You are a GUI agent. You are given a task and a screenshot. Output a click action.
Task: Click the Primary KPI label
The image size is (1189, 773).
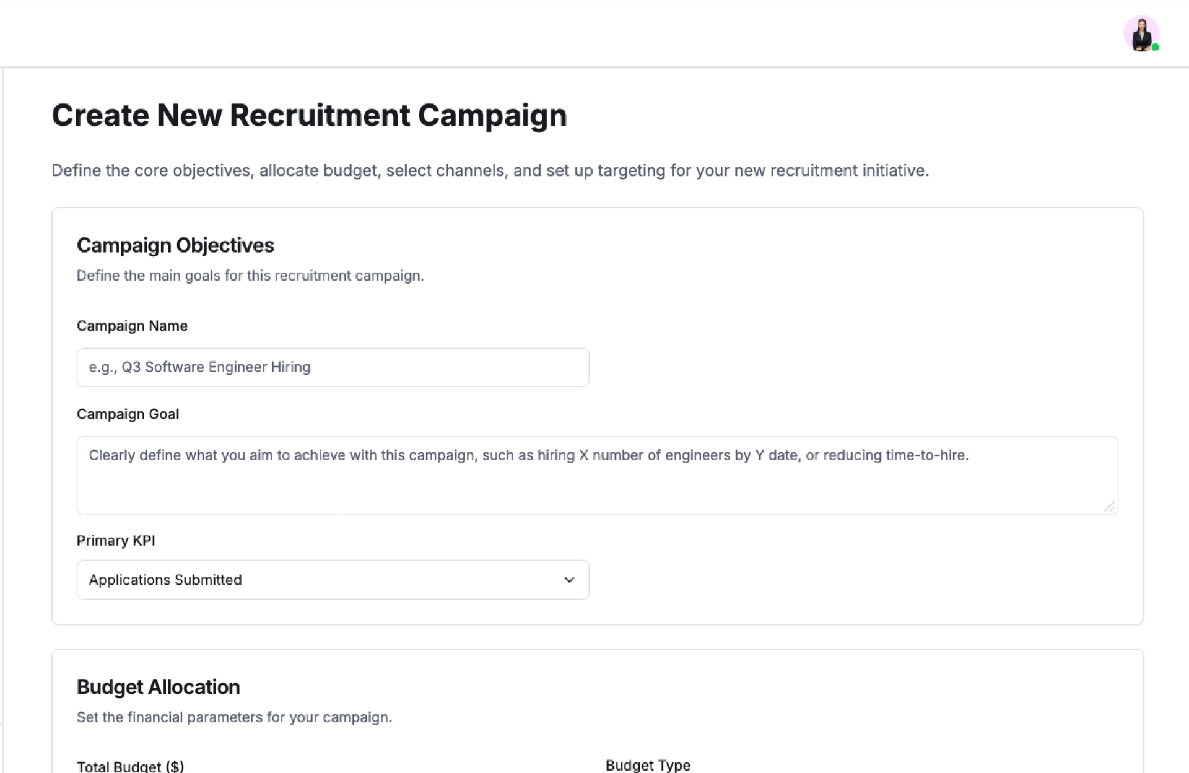click(116, 541)
